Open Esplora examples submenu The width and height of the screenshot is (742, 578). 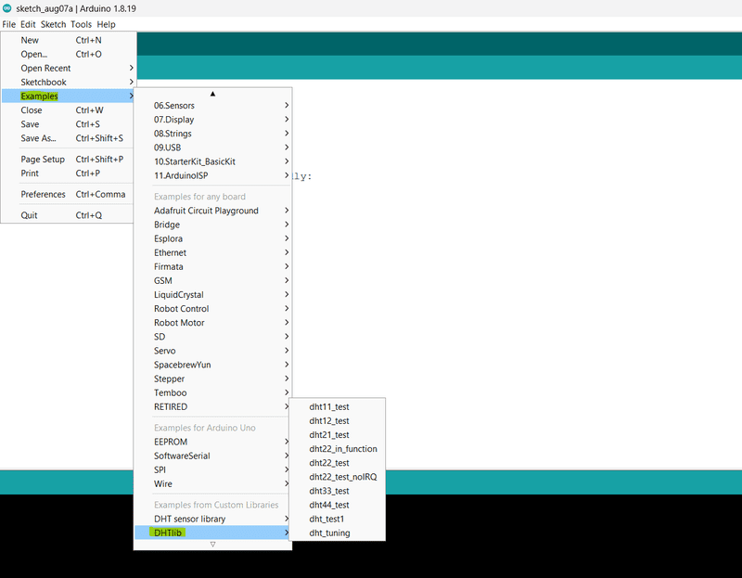point(212,238)
